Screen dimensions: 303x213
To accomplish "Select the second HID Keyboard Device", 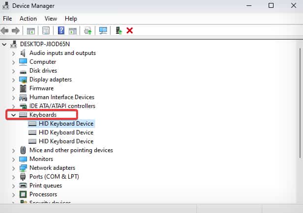I will 66,133.
